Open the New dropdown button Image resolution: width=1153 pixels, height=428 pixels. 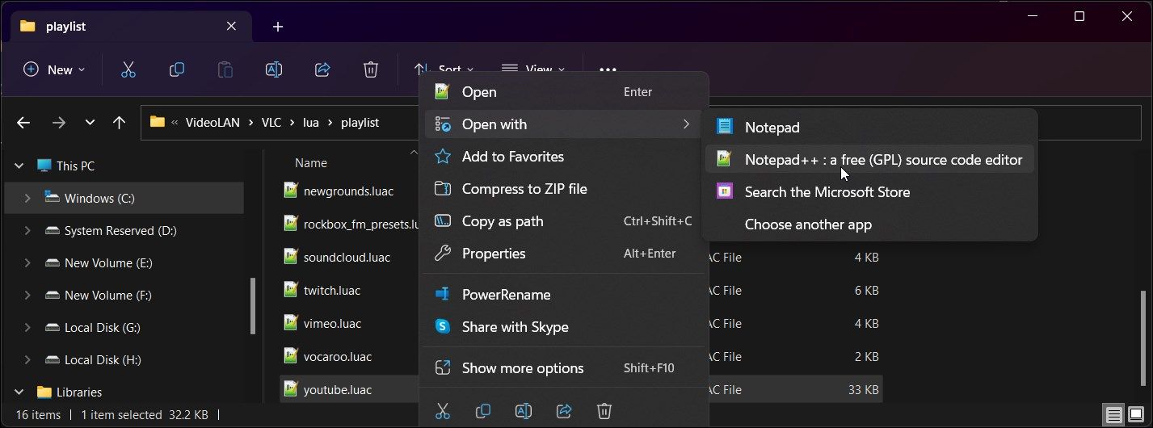coord(54,69)
